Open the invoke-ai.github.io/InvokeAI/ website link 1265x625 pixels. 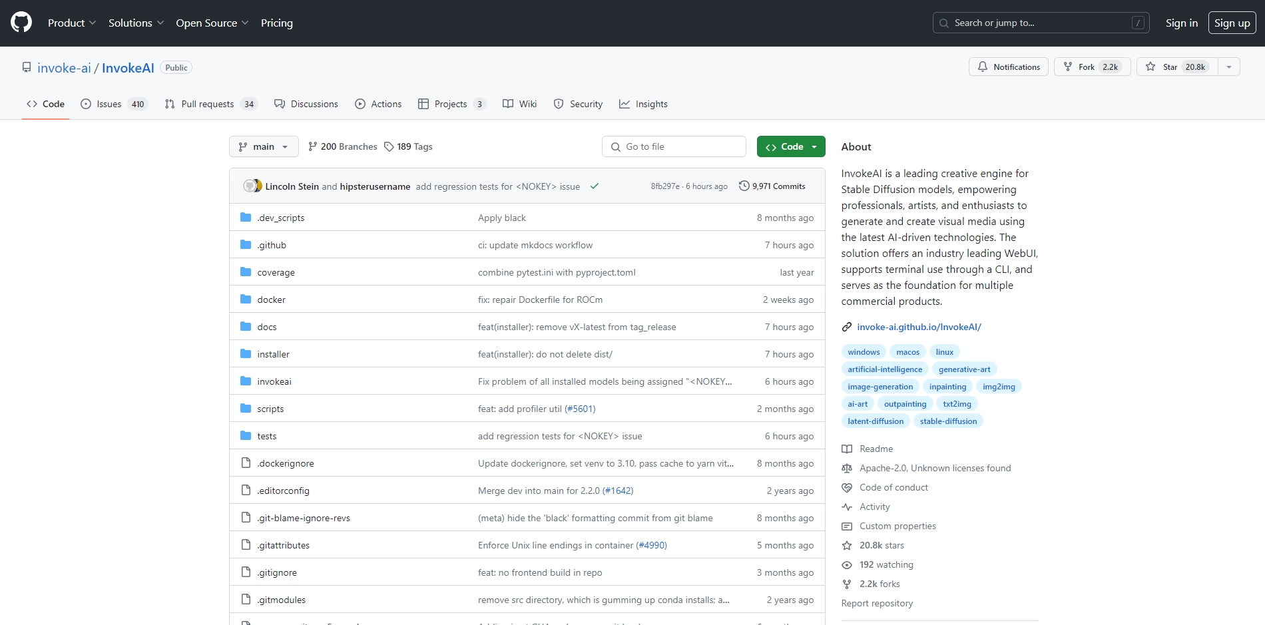[919, 327]
